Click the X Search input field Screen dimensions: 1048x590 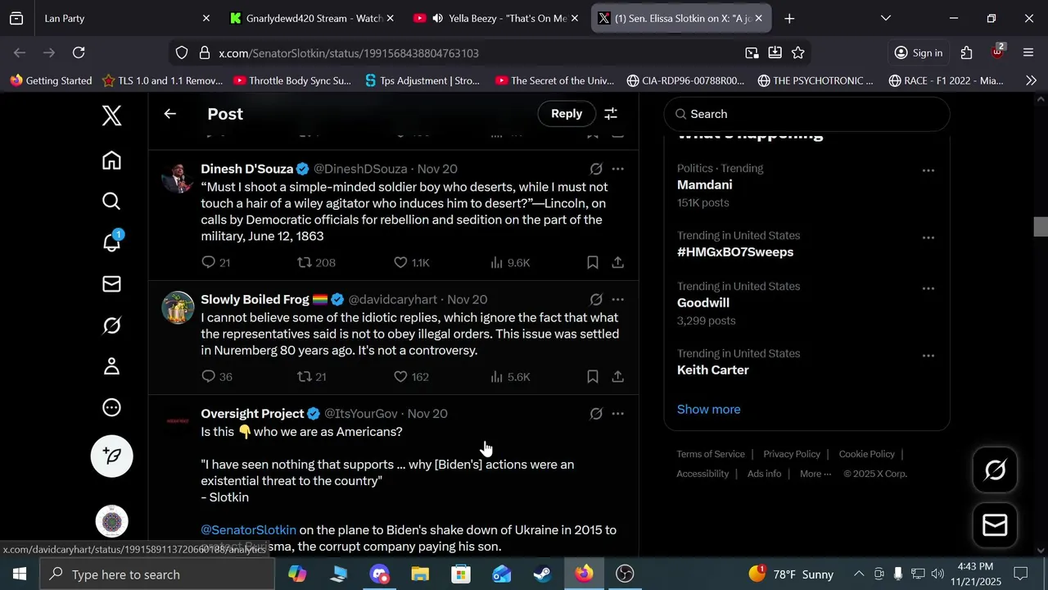coord(806,114)
